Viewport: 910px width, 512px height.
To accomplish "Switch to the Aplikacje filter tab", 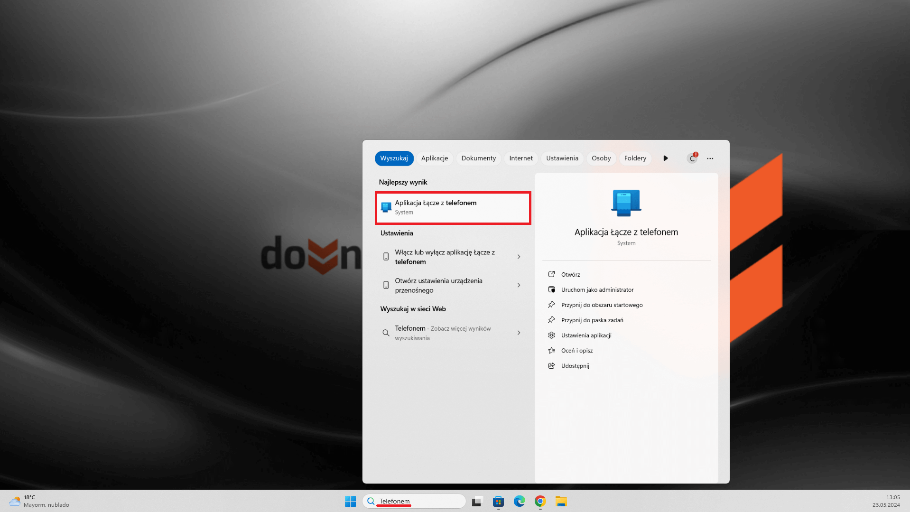I will point(435,158).
